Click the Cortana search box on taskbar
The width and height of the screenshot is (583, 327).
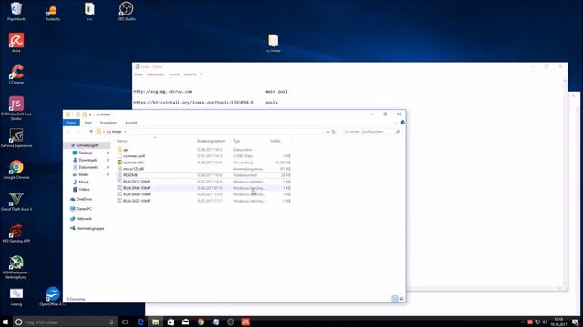point(65,322)
